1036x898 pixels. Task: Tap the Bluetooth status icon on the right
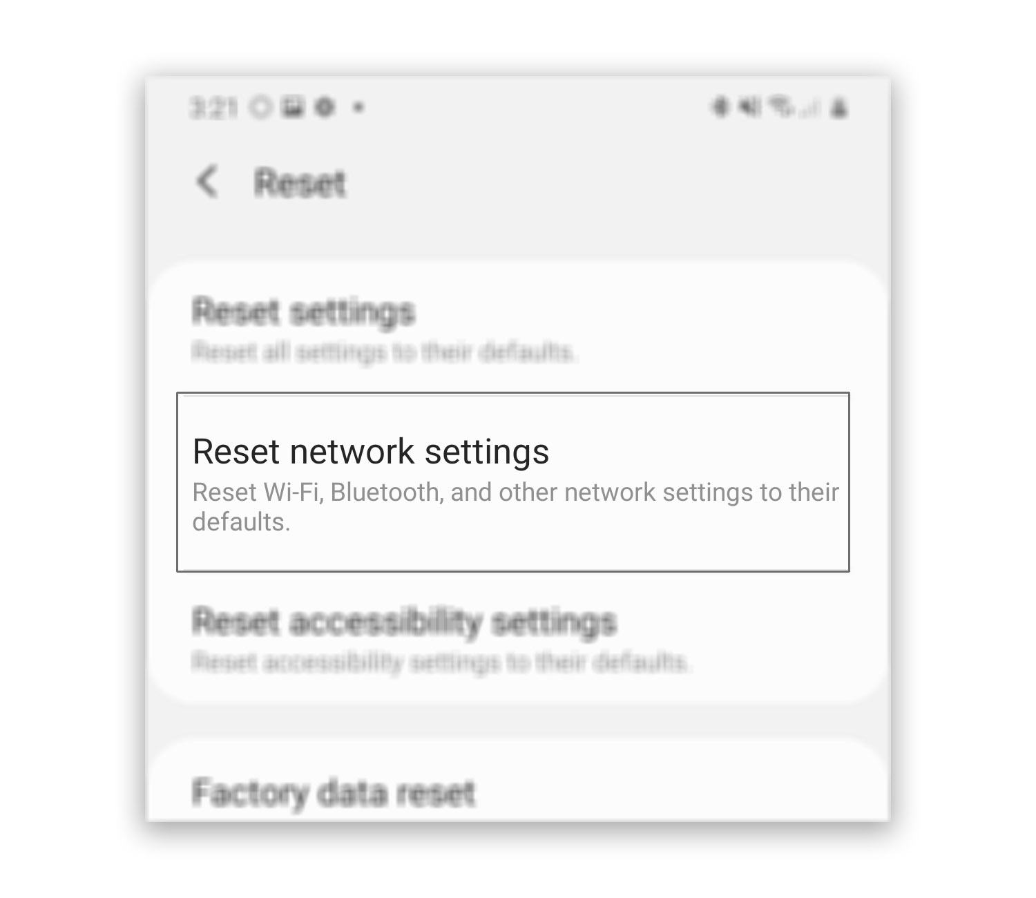click(719, 108)
